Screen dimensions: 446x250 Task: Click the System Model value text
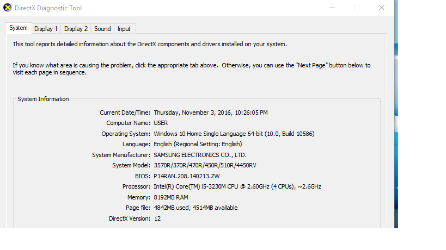205,165
